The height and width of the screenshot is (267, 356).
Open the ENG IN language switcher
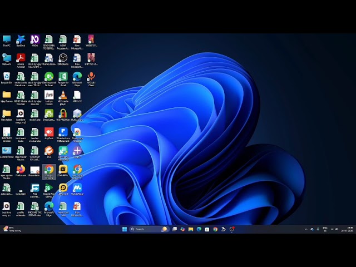(x=325, y=229)
